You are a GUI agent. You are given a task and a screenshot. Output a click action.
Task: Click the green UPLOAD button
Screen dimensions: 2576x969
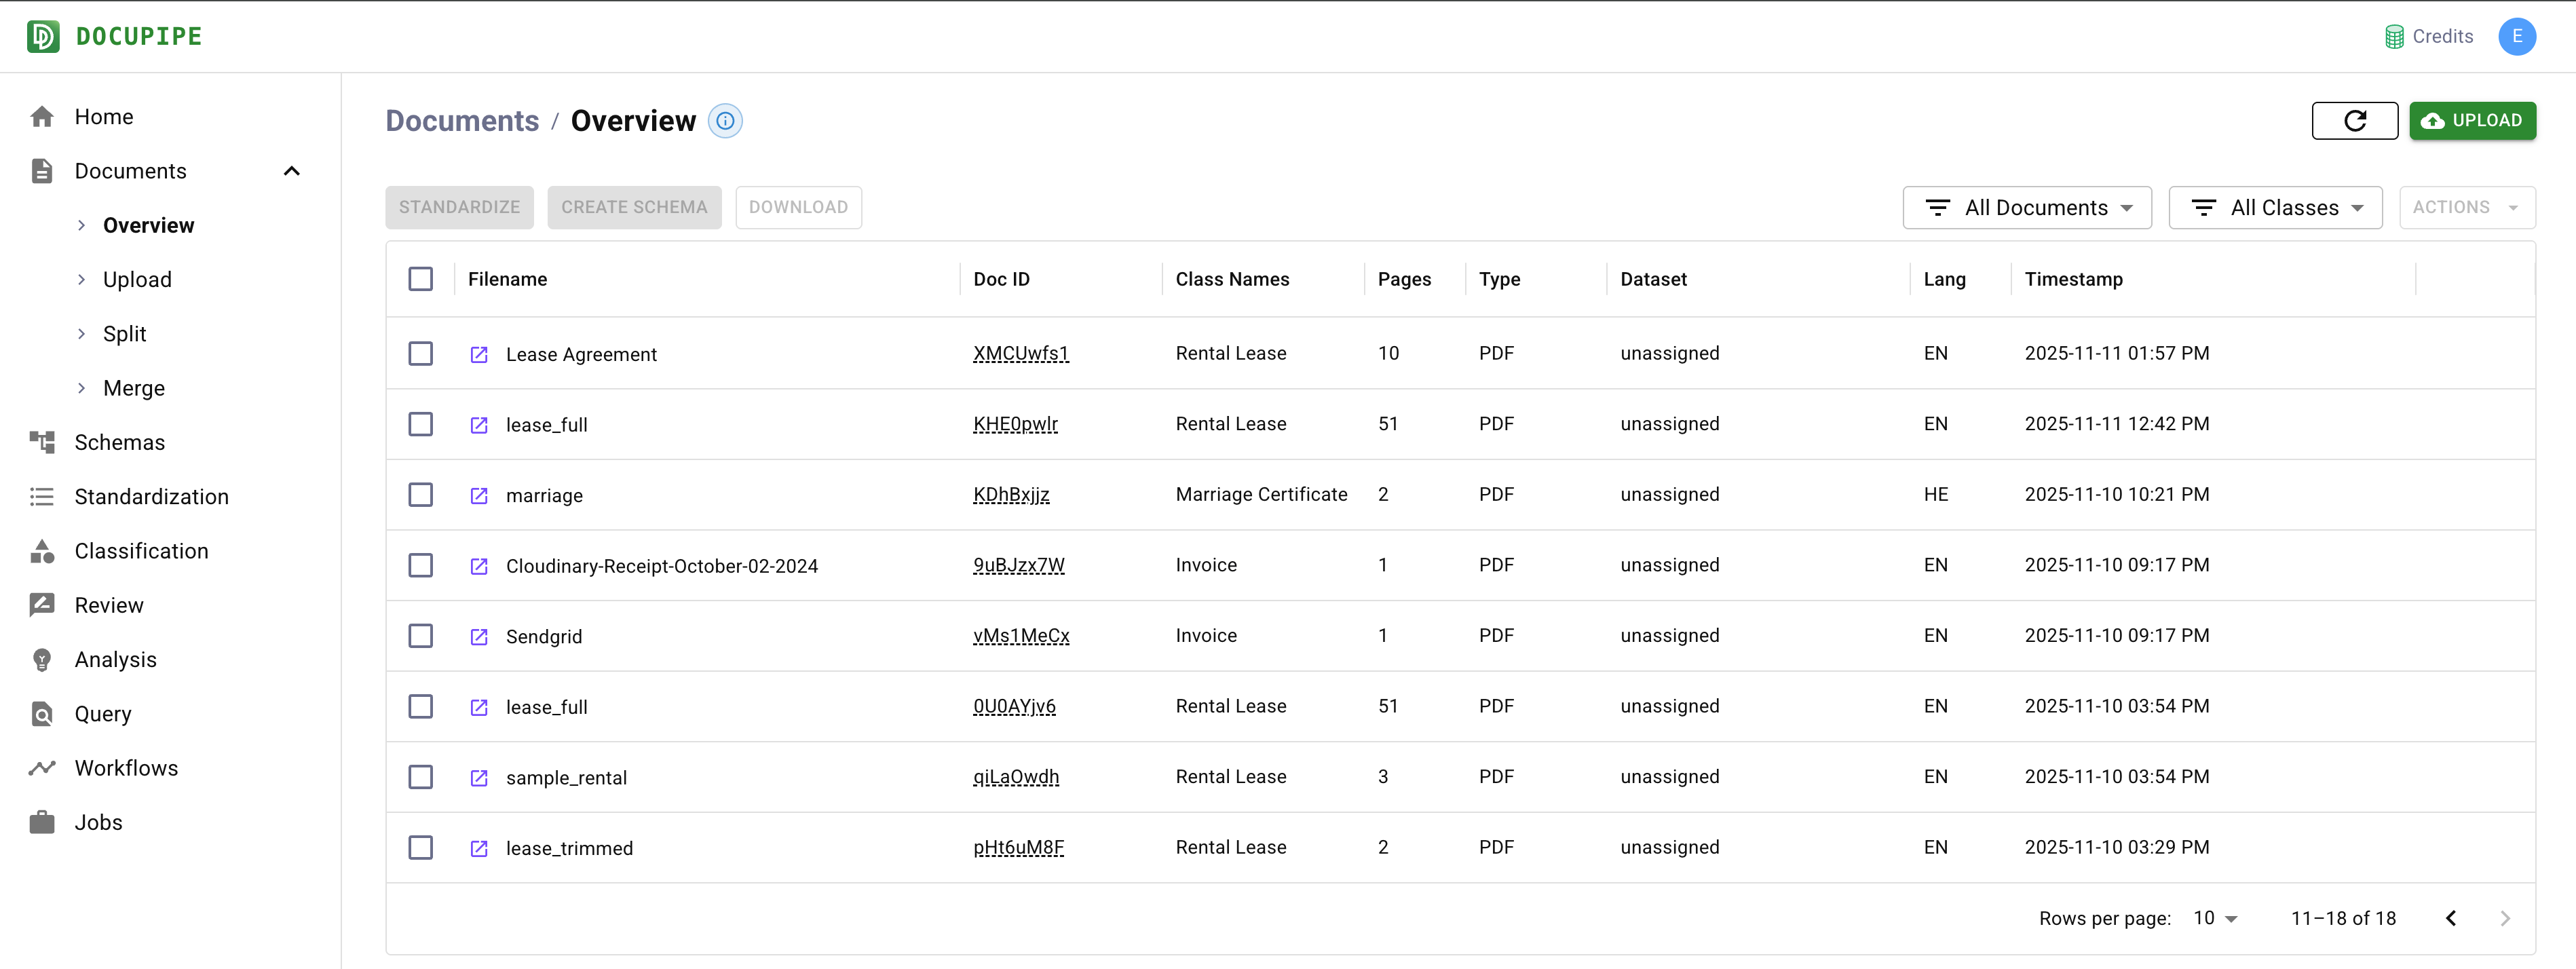2472,121
